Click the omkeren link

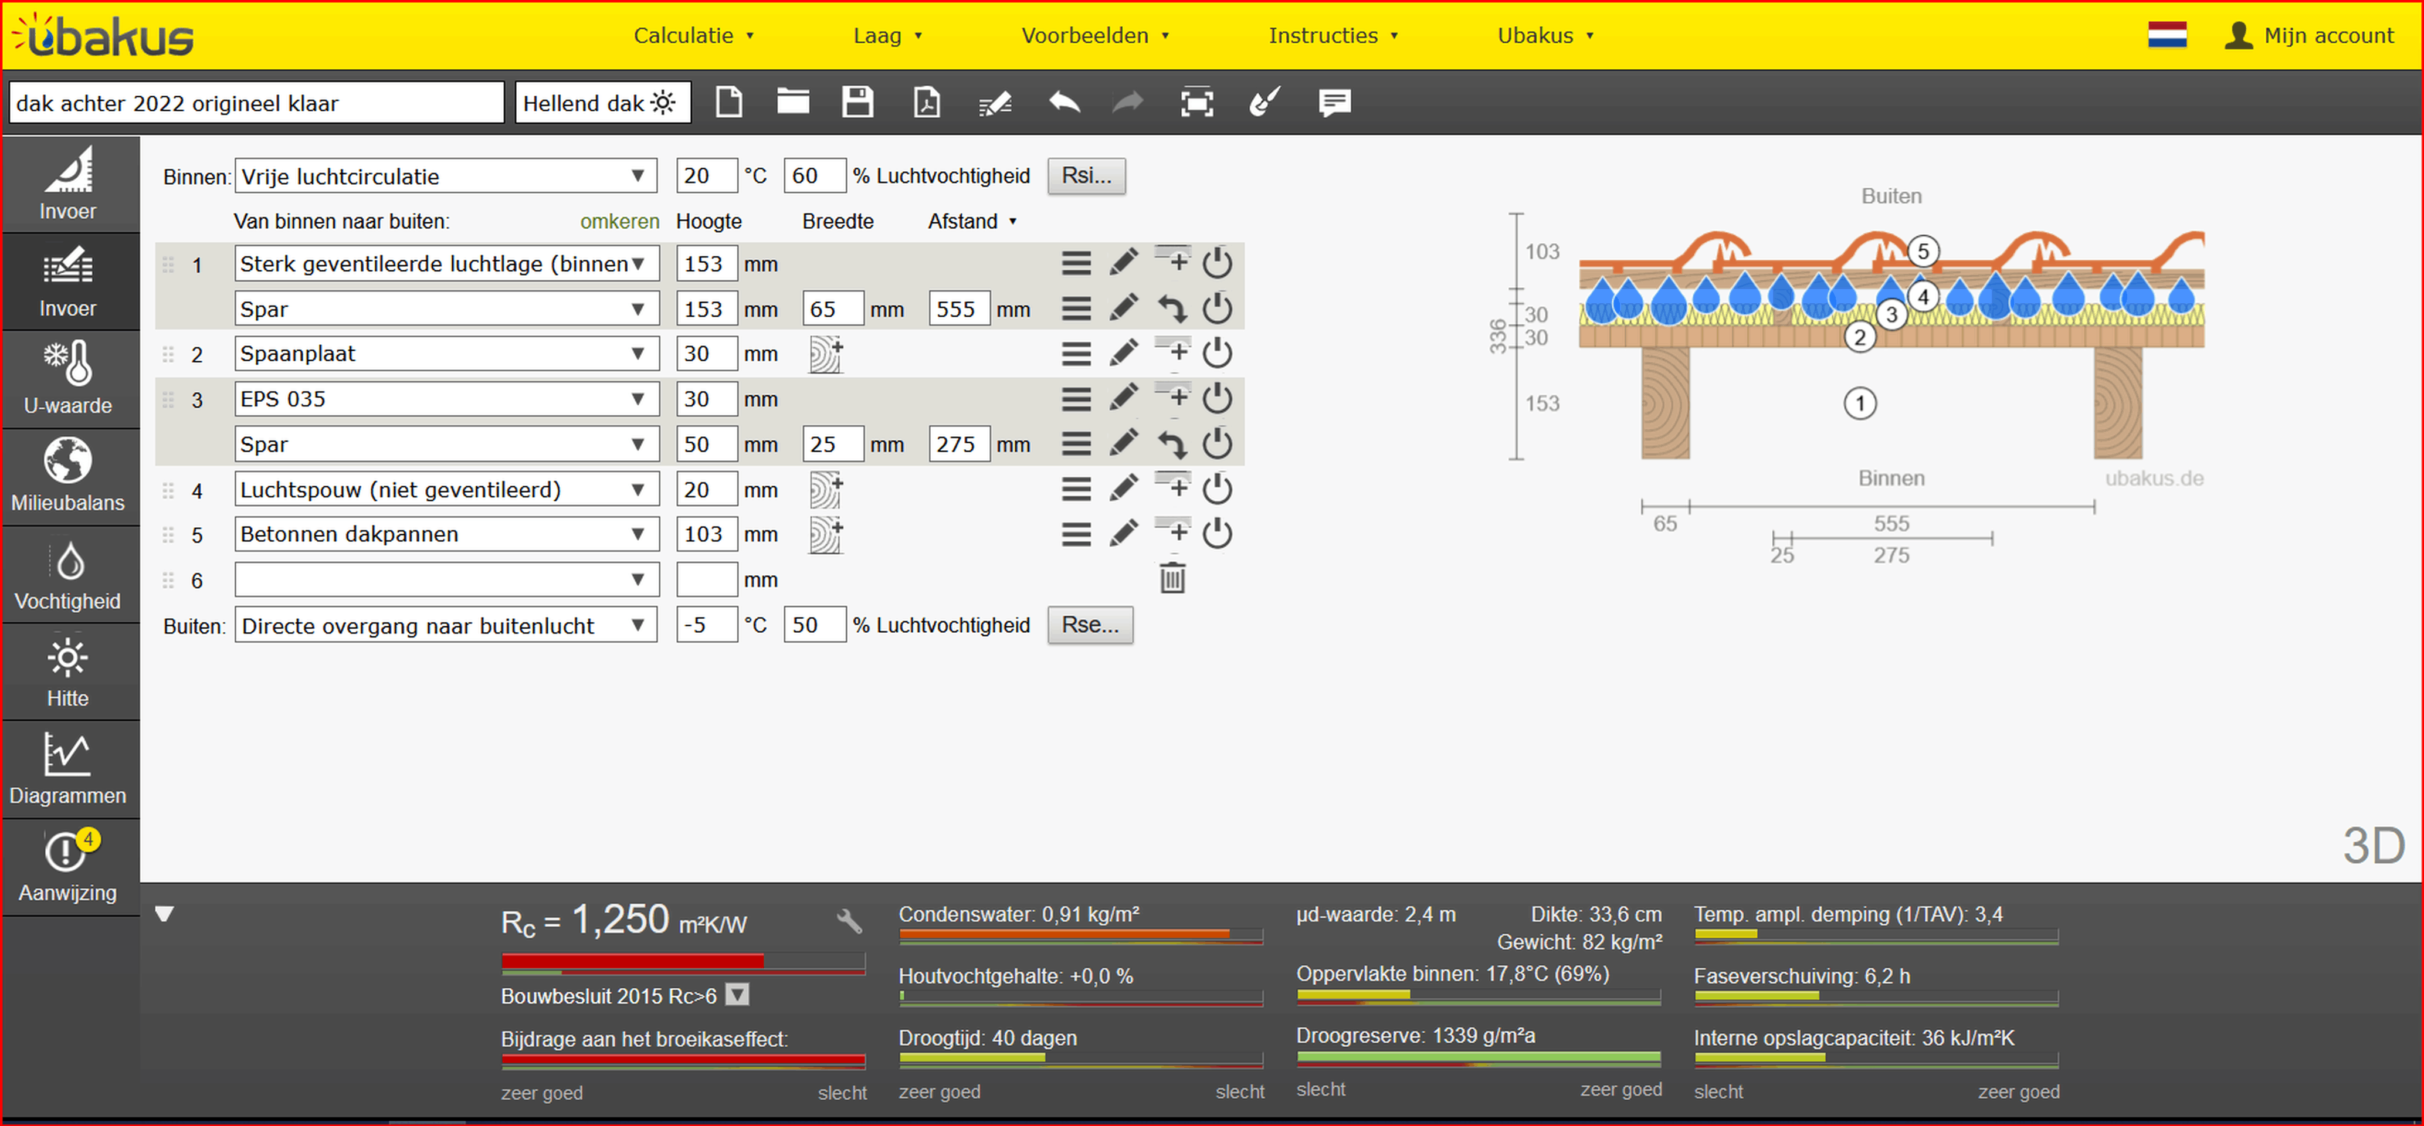619,221
